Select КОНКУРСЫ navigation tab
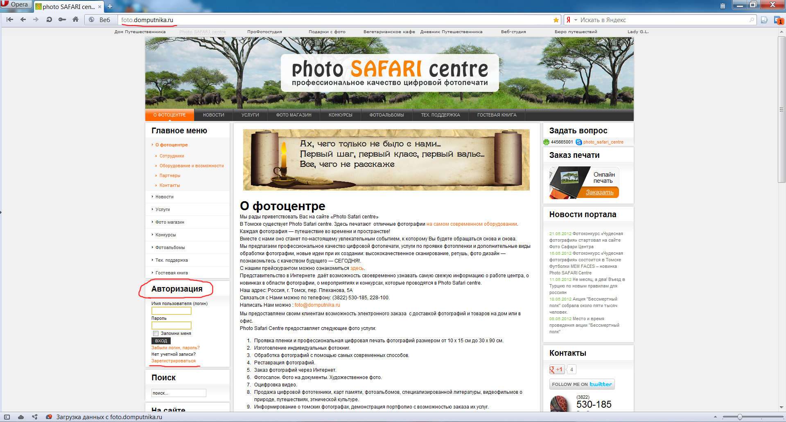The width and height of the screenshot is (786, 422). 340,115
